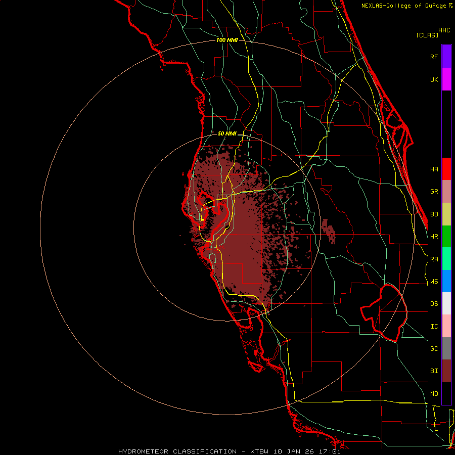Click the GC legend label
455x455 pixels.
[434, 349]
